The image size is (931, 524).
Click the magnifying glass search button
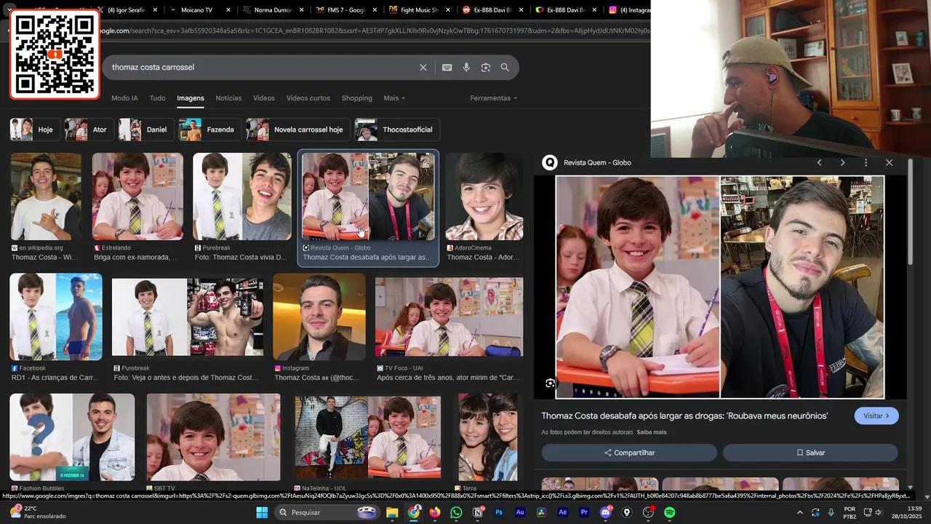pos(505,67)
